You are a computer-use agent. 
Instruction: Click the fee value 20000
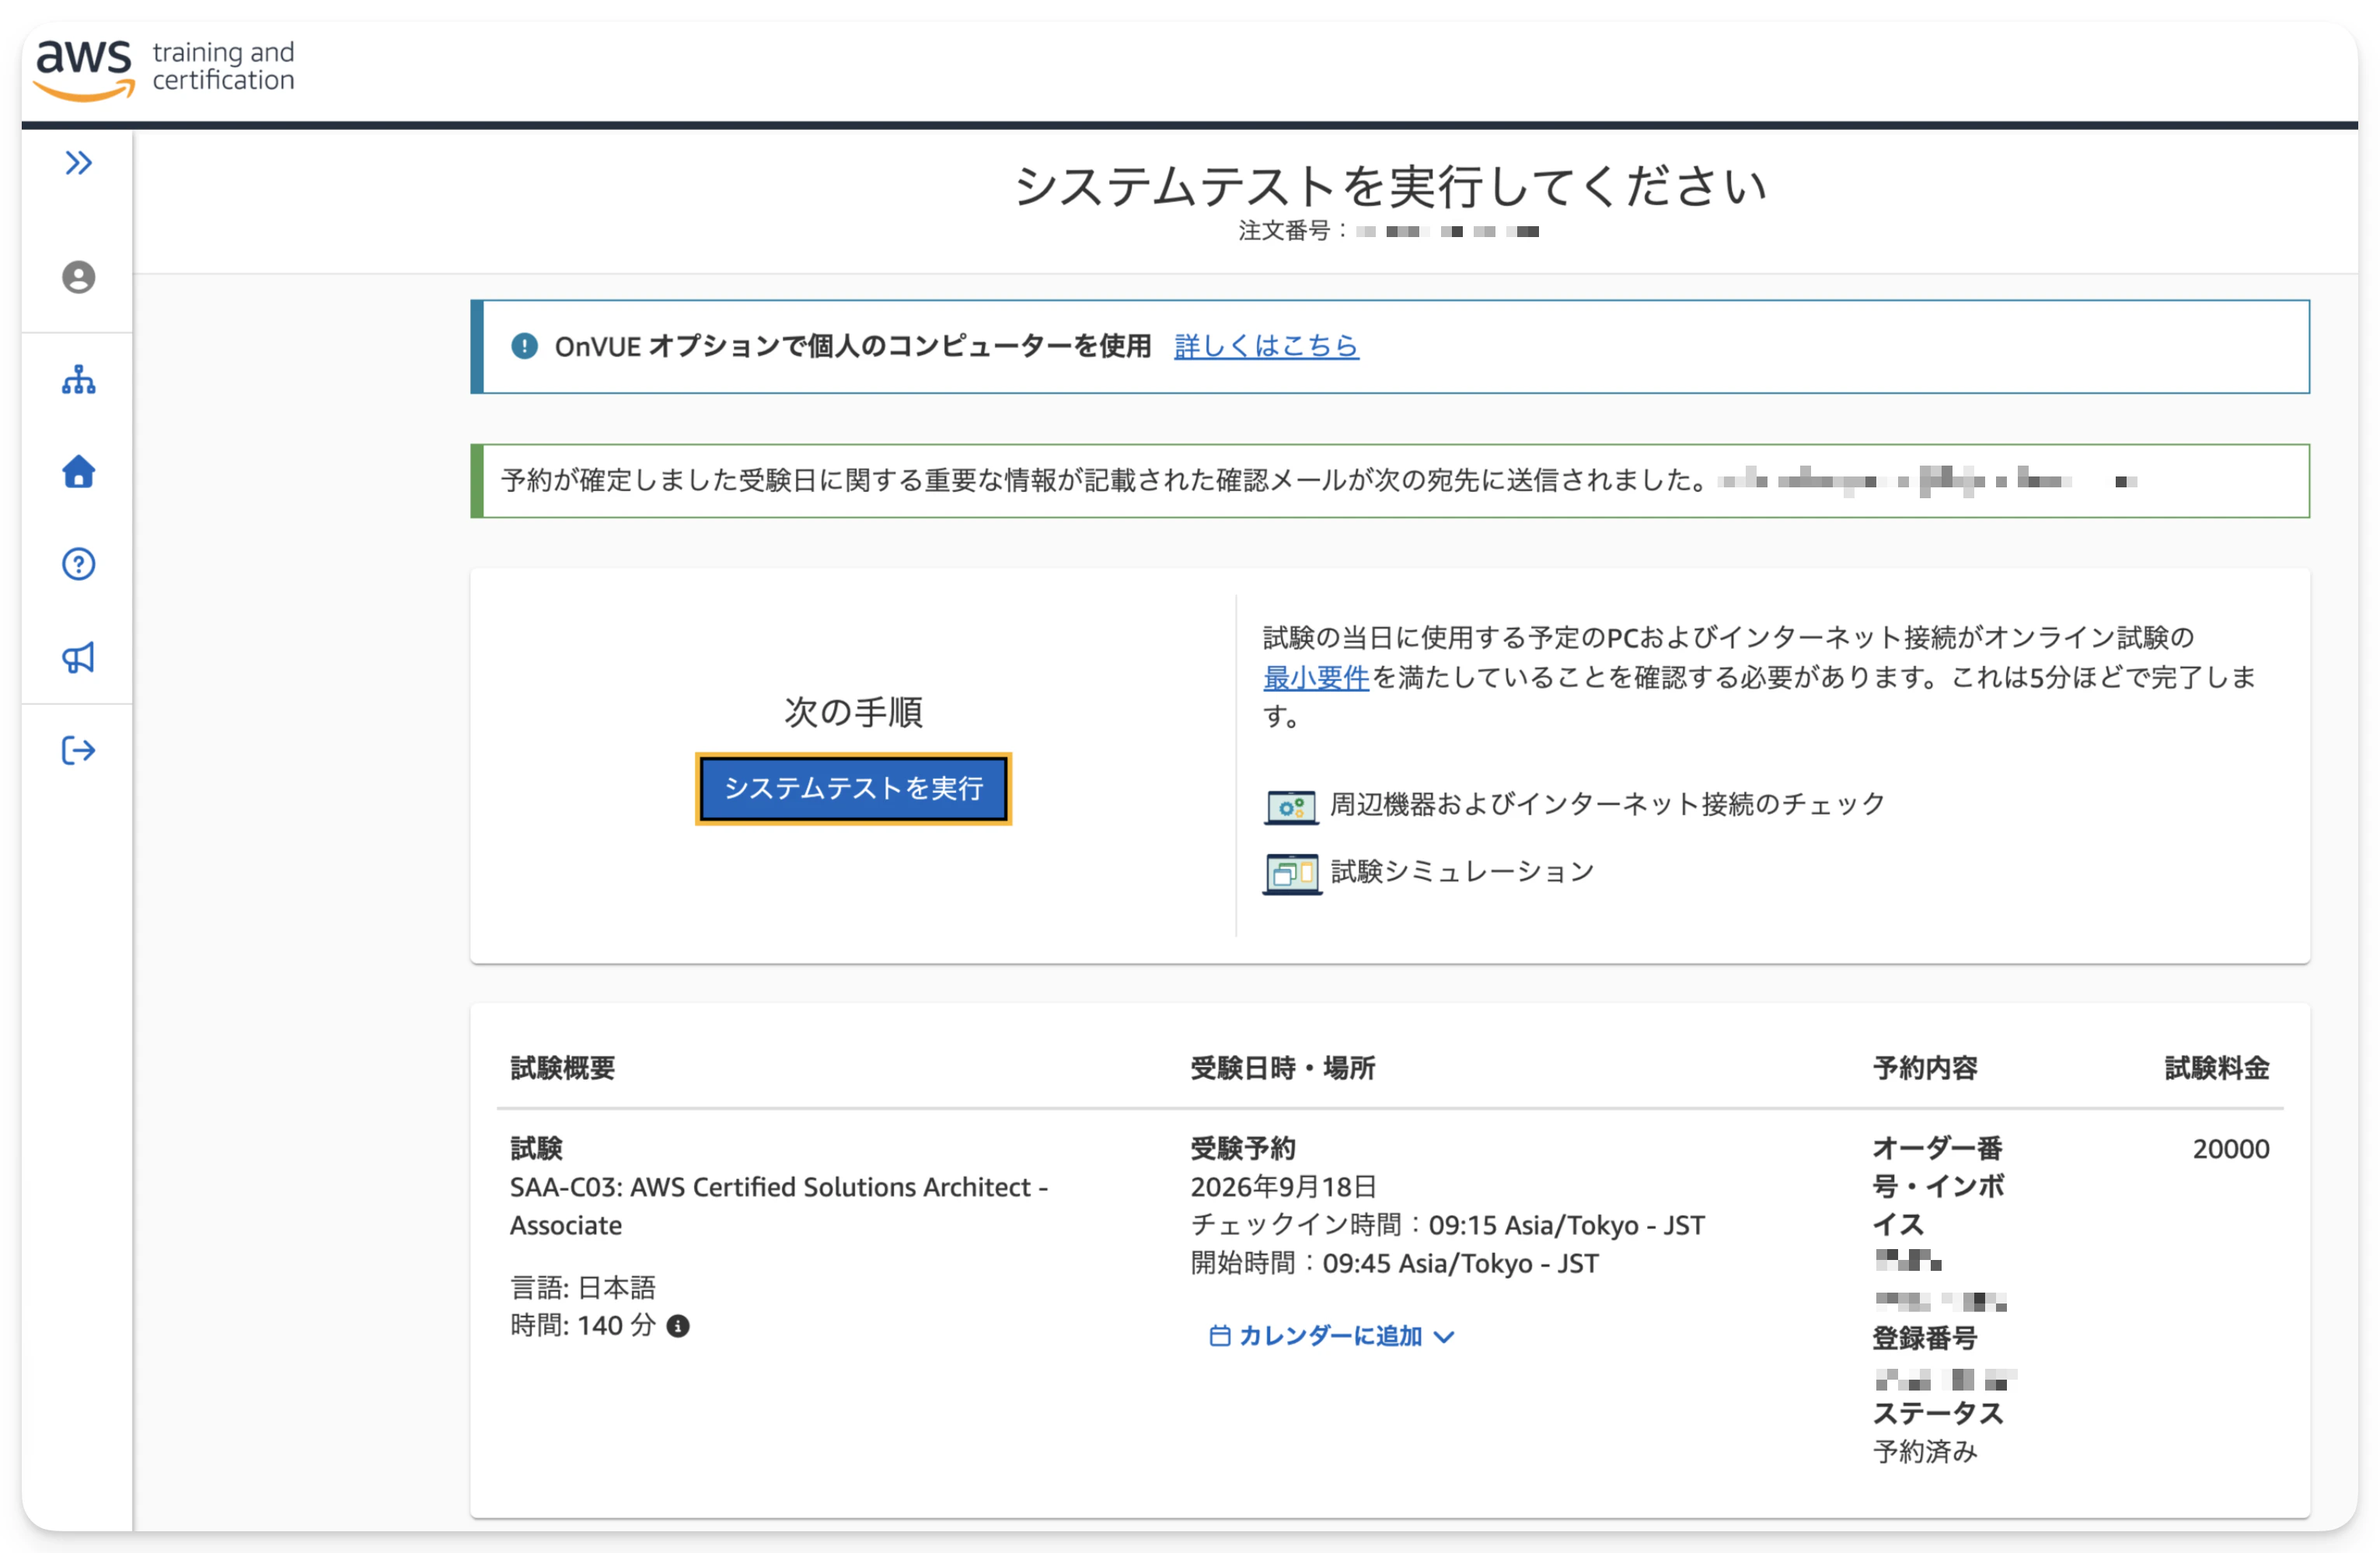point(2231,1149)
